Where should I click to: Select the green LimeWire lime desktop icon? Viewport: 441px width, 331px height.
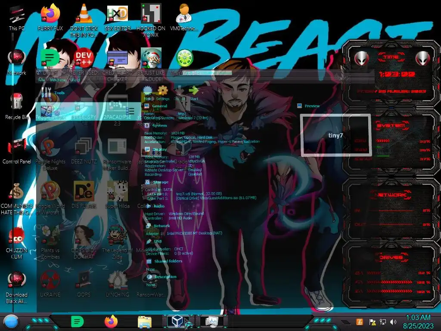[184, 58]
